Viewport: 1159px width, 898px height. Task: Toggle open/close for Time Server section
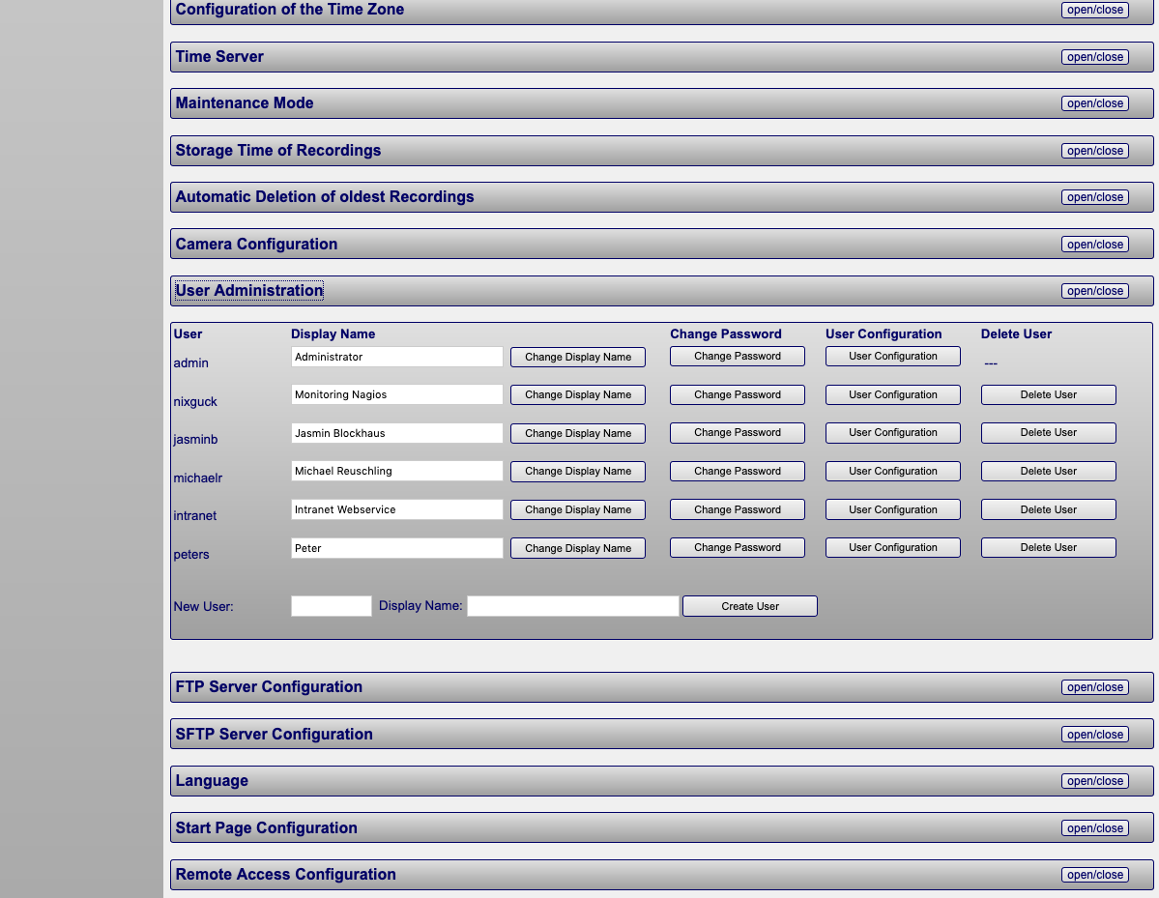1094,57
